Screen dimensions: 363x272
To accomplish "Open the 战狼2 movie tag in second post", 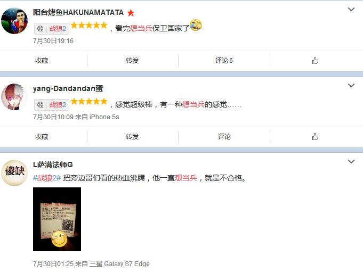I will [52, 105].
